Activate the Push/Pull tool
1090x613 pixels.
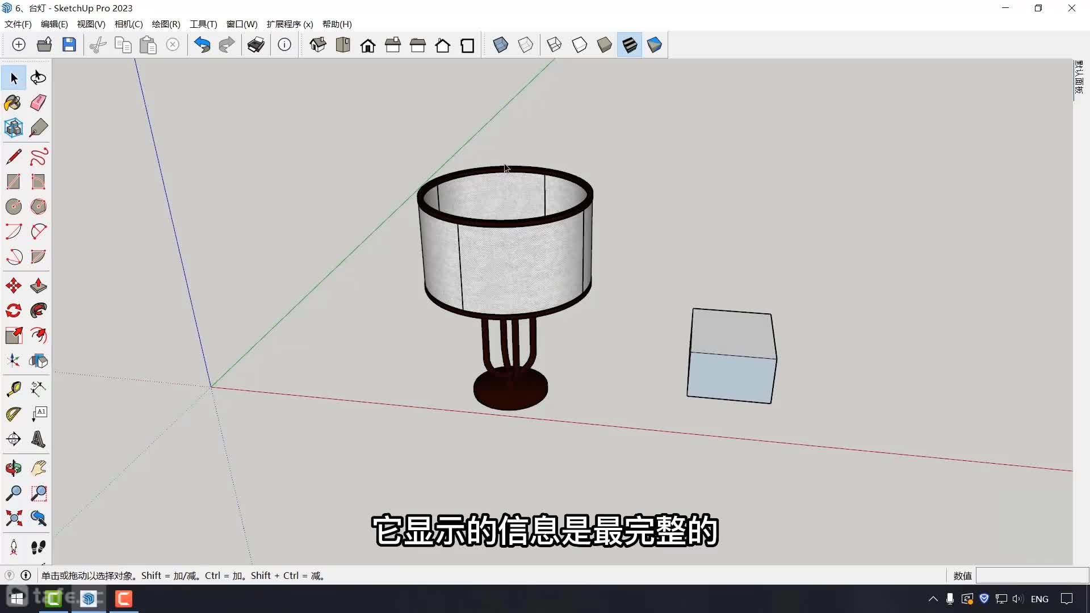tap(39, 285)
